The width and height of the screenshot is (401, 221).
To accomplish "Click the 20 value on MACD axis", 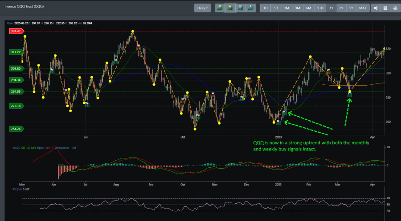I will 388,147.
